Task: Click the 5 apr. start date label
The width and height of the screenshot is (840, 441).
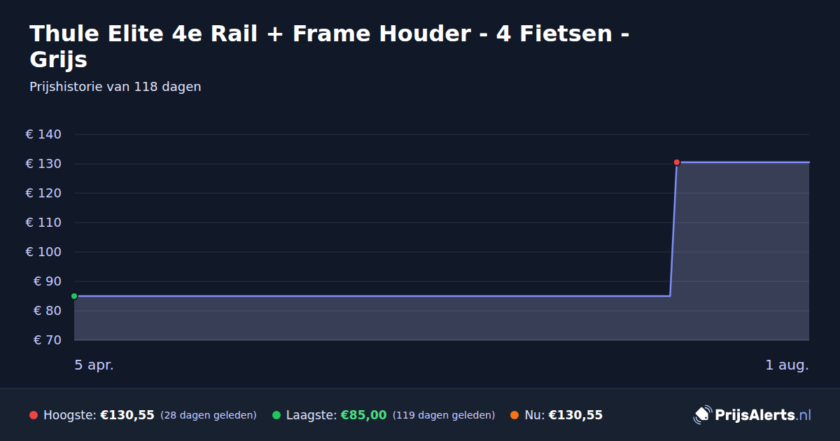Action: pyautogui.click(x=94, y=365)
